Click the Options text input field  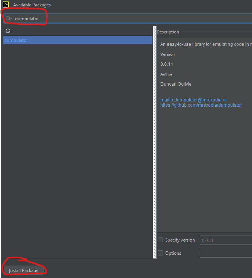225,253
